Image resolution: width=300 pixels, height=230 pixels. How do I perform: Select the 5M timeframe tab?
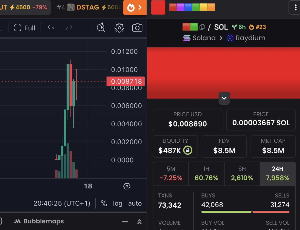pos(171,173)
